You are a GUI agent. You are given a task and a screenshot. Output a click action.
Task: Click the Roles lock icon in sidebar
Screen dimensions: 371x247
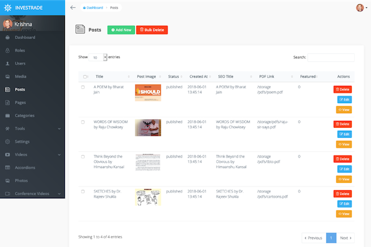click(7, 51)
